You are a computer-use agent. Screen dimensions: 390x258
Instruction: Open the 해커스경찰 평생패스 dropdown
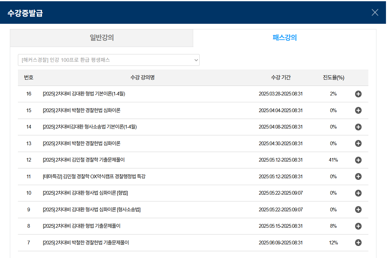point(108,60)
